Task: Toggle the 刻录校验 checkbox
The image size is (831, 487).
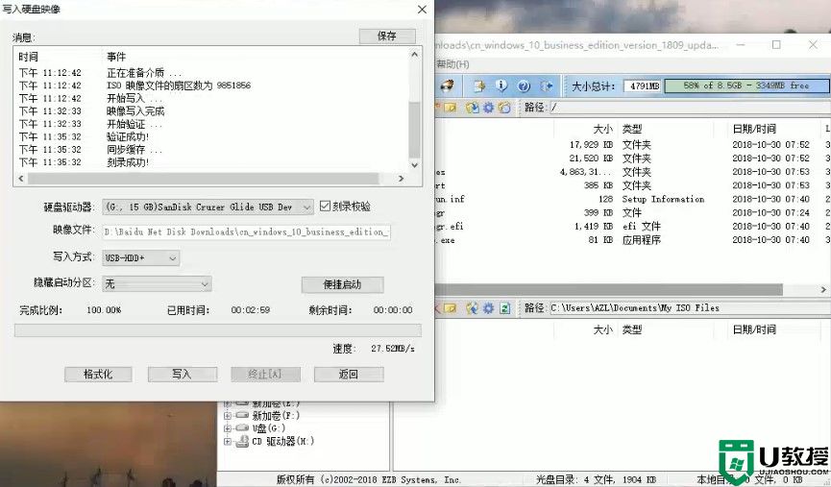Action: pyautogui.click(x=325, y=207)
